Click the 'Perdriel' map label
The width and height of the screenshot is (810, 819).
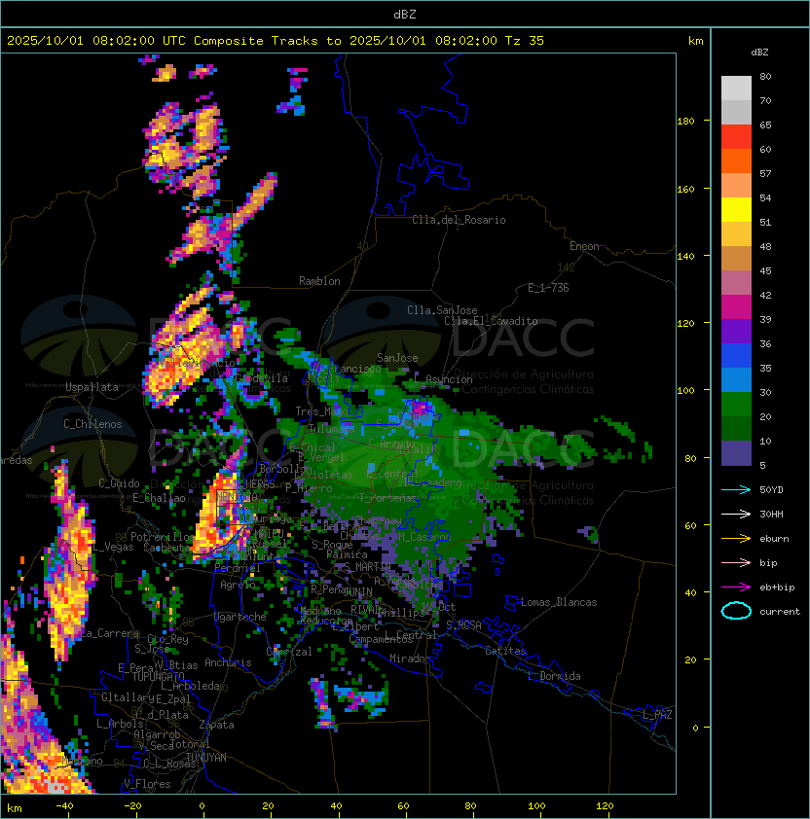click(x=238, y=568)
